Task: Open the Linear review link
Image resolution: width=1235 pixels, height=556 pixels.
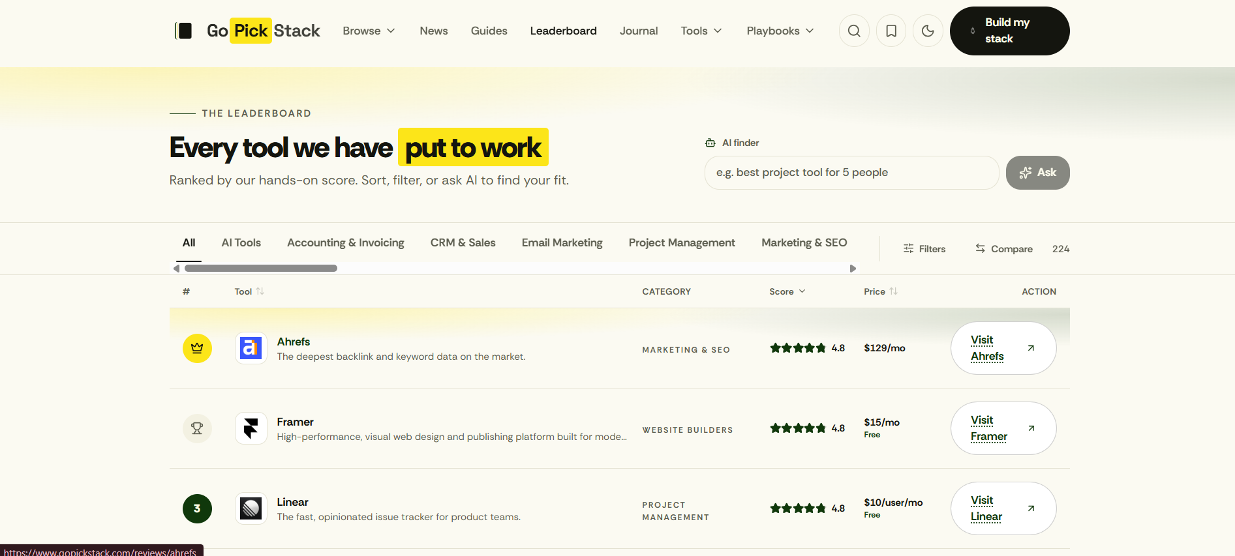Action: coord(293,502)
